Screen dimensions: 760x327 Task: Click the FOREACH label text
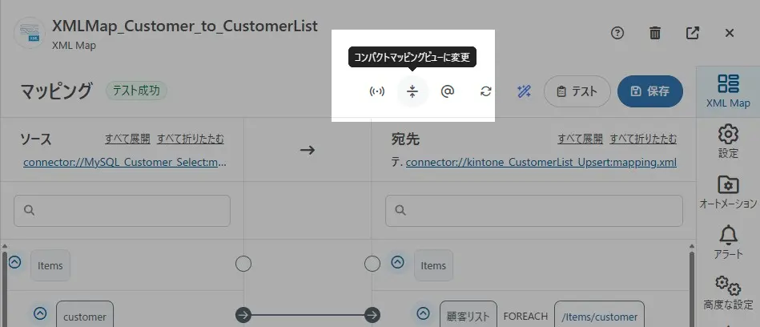point(525,317)
